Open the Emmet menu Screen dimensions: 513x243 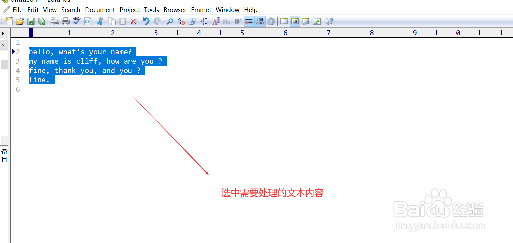click(x=201, y=10)
